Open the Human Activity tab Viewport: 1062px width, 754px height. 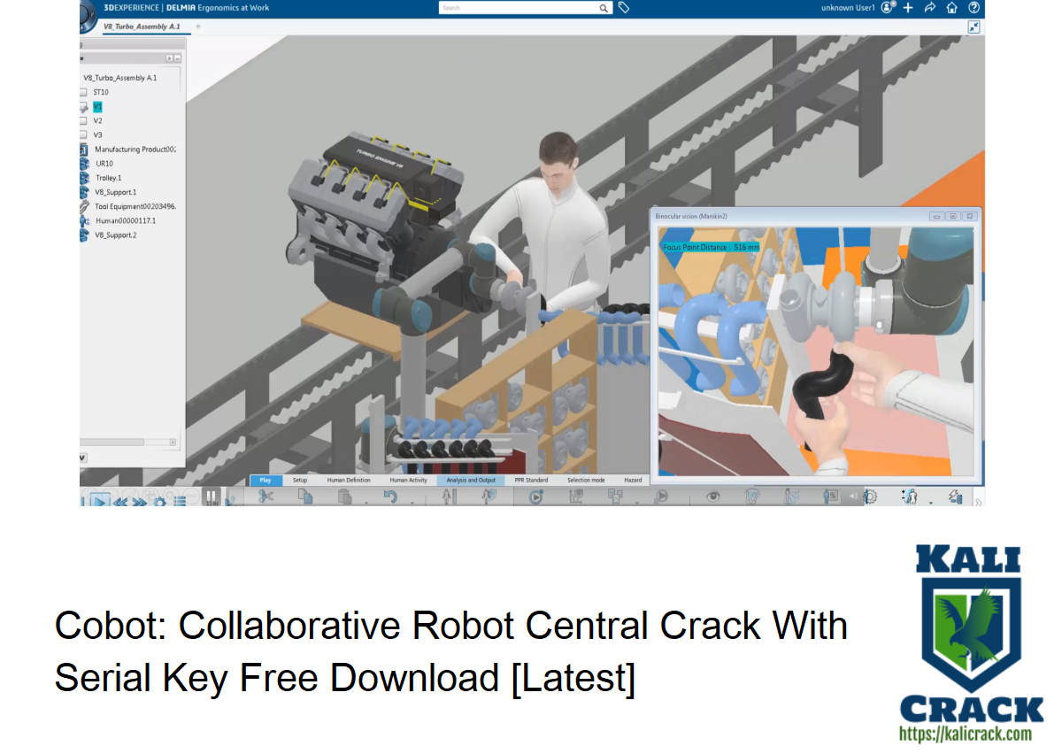pyautogui.click(x=408, y=481)
